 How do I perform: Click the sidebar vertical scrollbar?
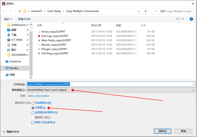point(31,50)
